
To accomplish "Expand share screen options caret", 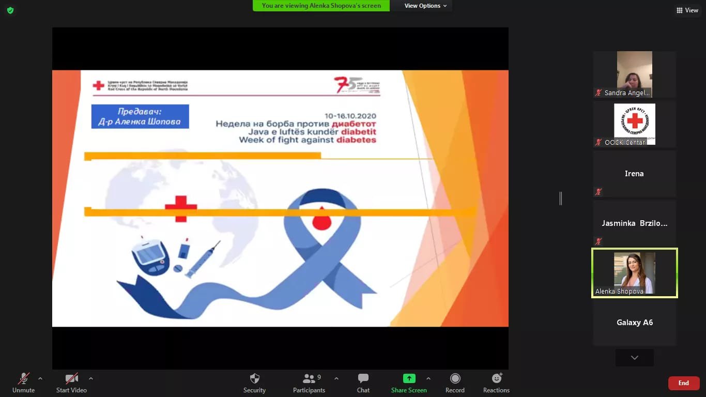I will [x=428, y=378].
